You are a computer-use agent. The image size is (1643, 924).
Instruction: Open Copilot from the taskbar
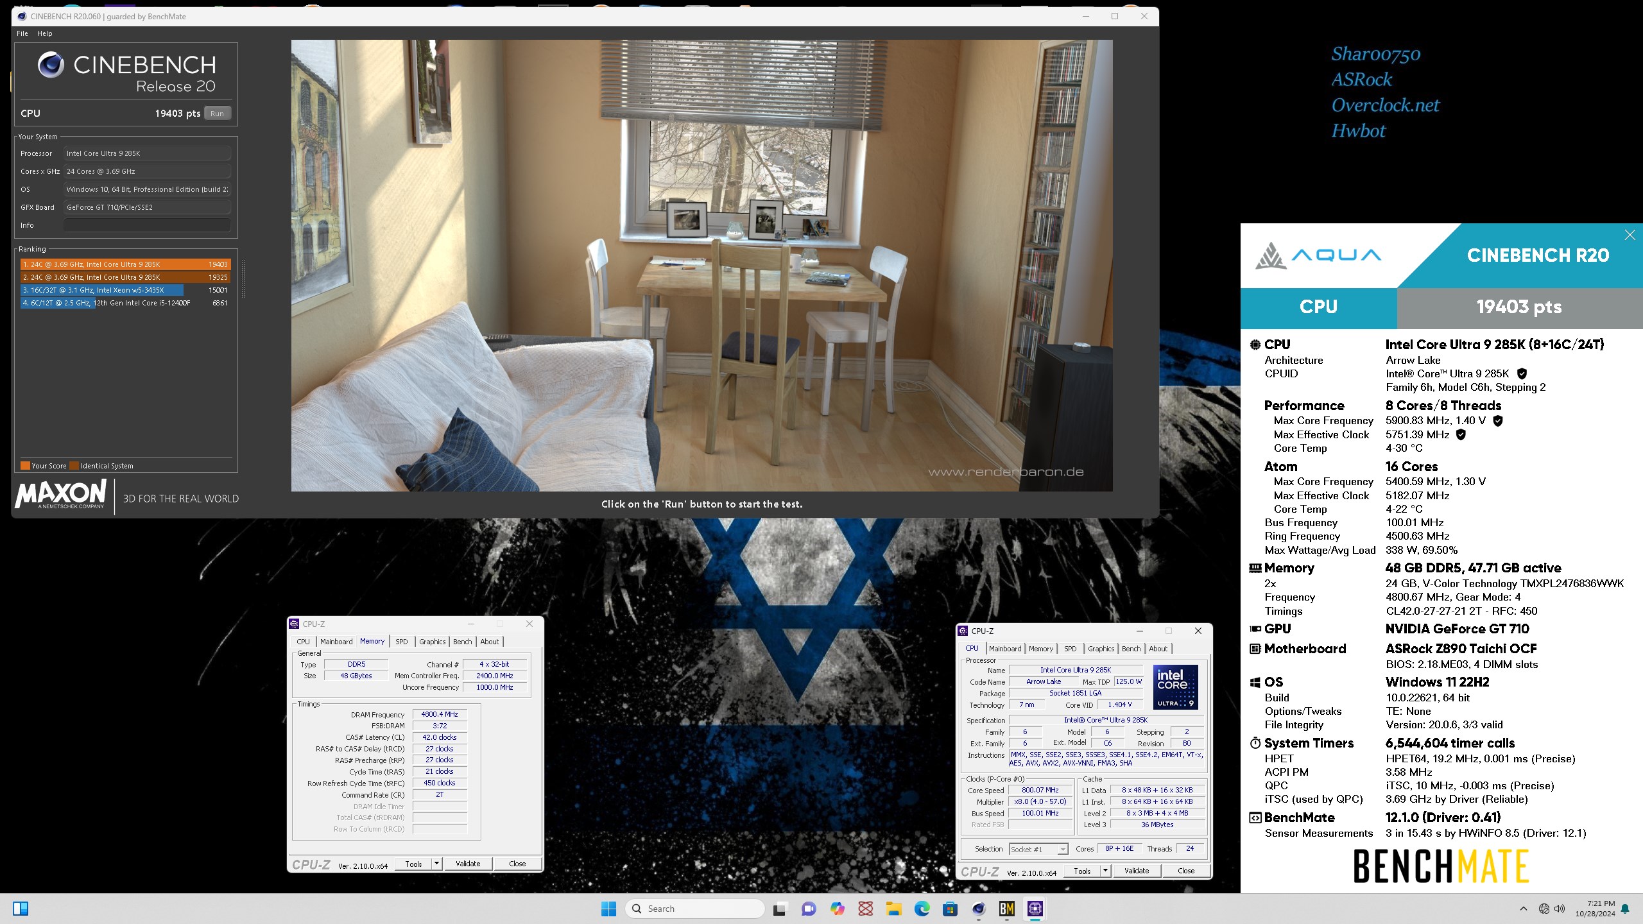click(x=837, y=909)
